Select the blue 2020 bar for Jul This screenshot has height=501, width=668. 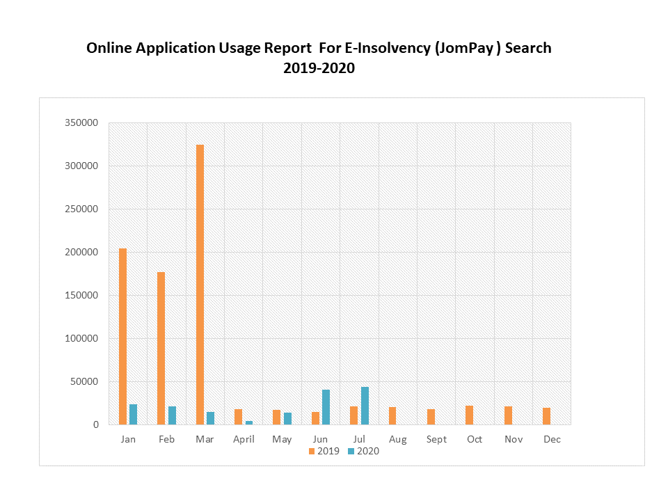(x=365, y=406)
